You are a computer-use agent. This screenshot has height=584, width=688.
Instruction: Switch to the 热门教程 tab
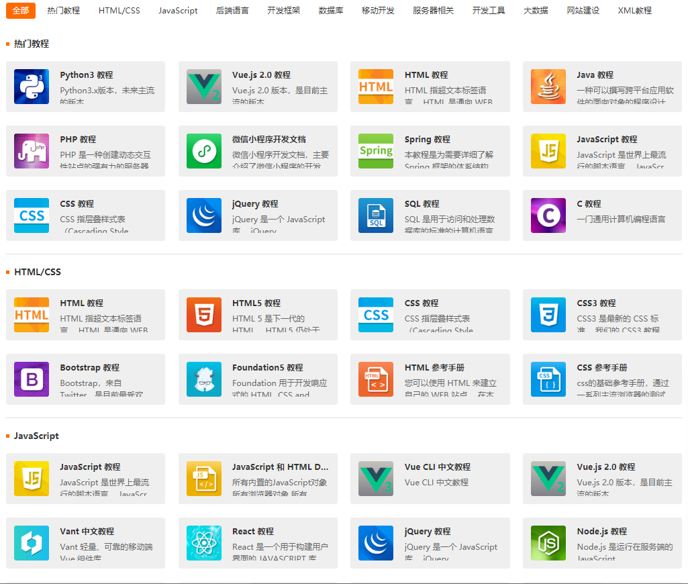pos(64,11)
